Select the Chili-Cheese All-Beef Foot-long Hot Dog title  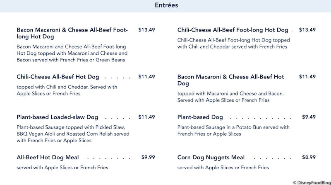coord(233,30)
